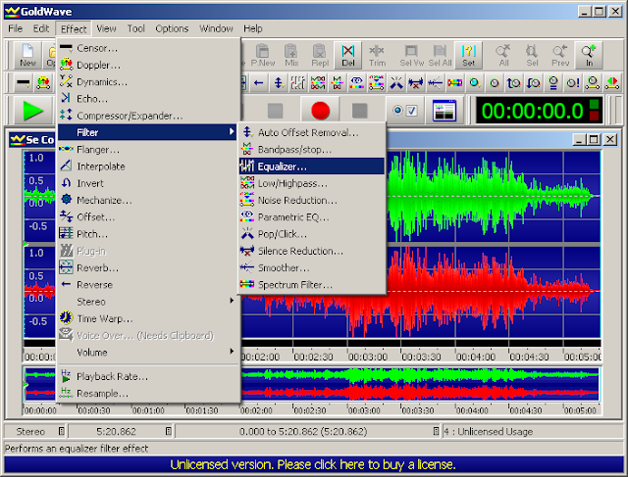Click the zoom Prev toolbar icon
Viewport: 628px width, 477px height.
[x=560, y=55]
